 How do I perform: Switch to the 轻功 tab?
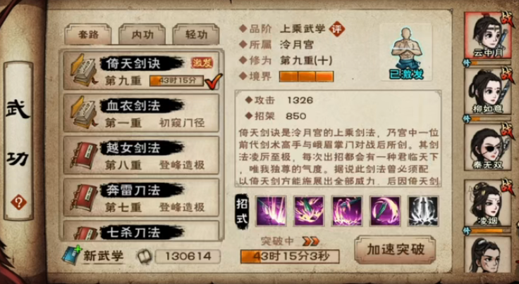tap(196, 34)
